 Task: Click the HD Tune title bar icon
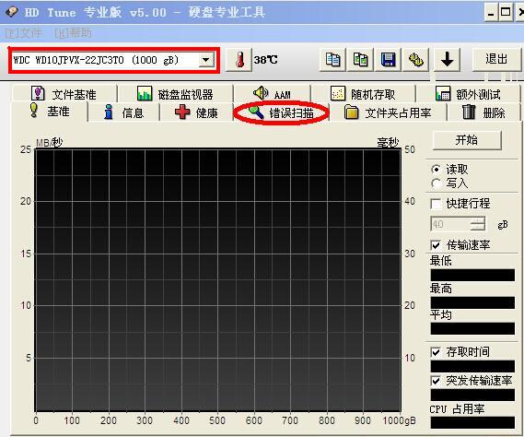click(12, 12)
